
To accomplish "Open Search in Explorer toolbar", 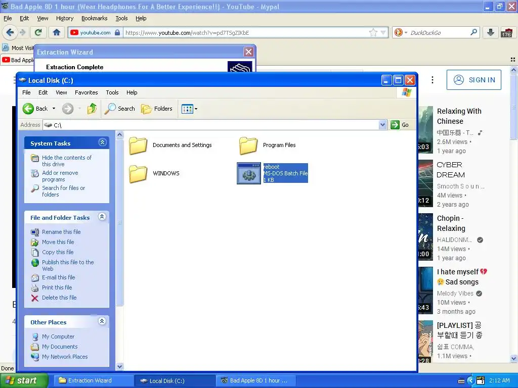I will (119, 109).
